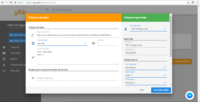Click the Gido logo
The height and width of the screenshot is (102, 200).
pos(20,12)
